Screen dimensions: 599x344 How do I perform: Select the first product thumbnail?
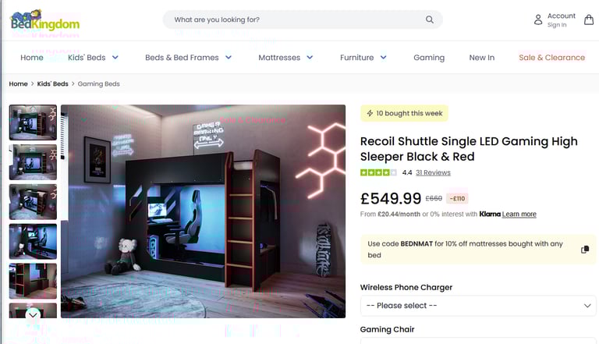pos(33,122)
